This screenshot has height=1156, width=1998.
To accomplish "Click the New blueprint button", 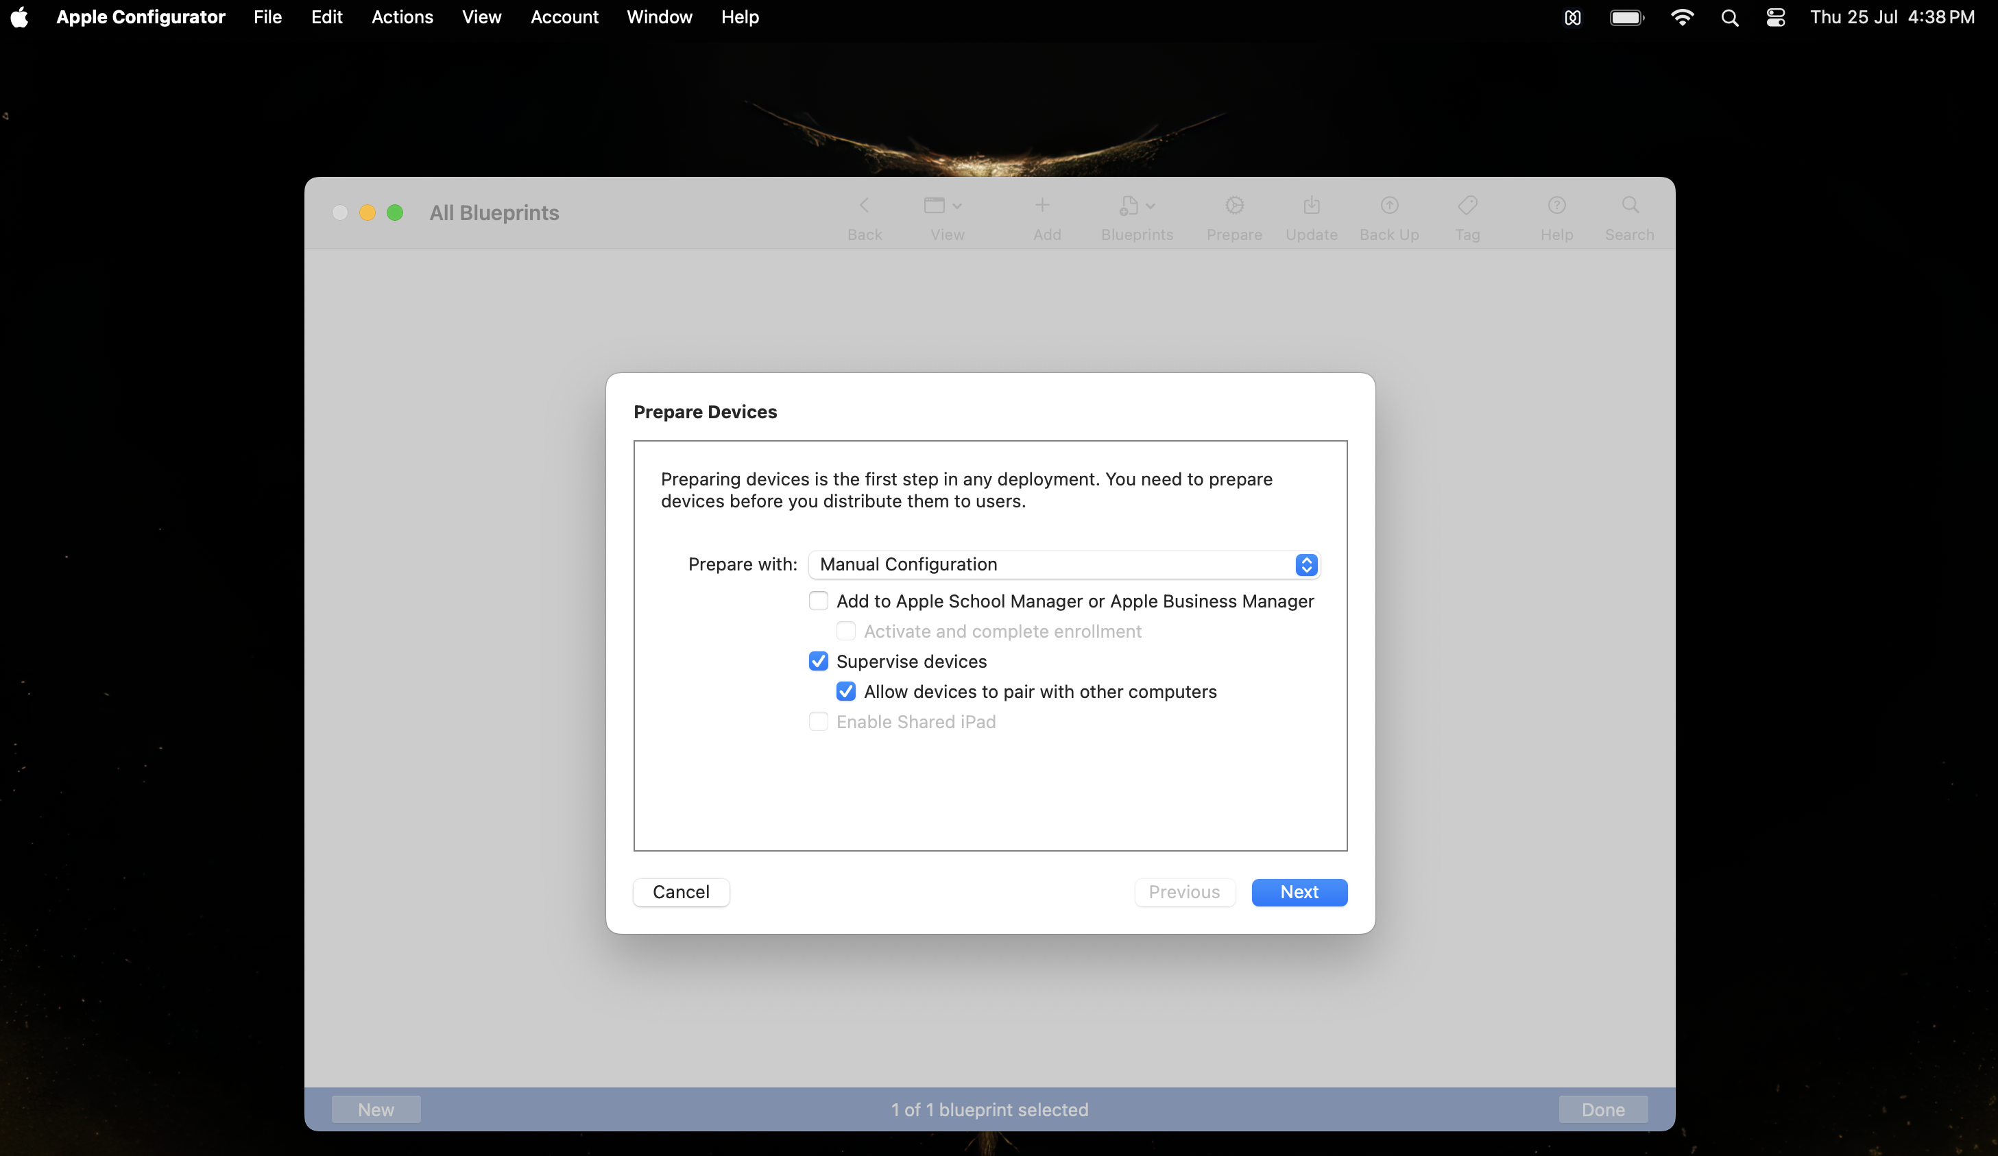I will click(376, 1109).
